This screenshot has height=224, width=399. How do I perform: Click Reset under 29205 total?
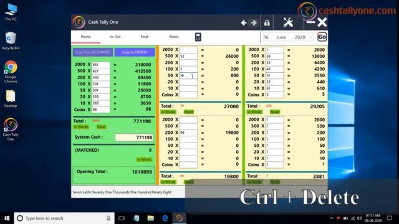(275, 112)
